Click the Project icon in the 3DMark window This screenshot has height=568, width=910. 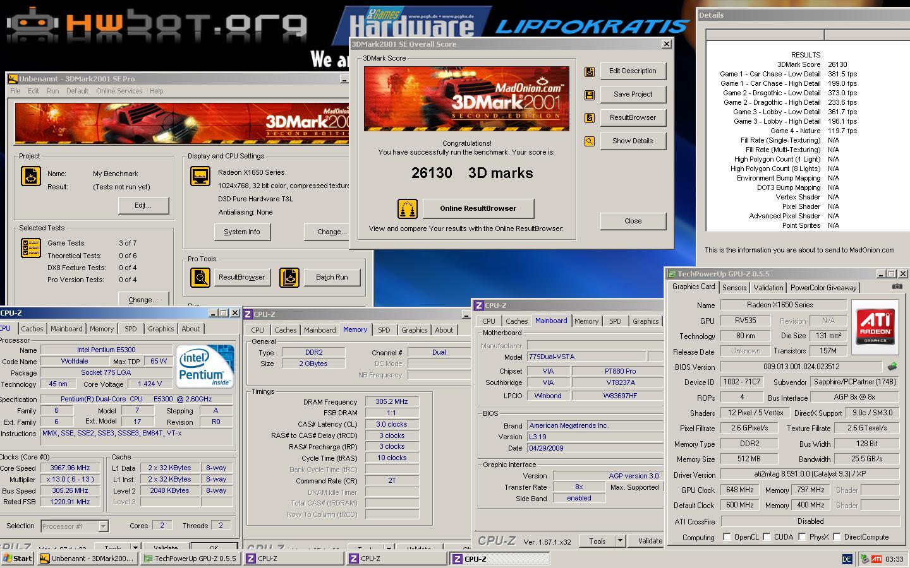click(x=31, y=175)
